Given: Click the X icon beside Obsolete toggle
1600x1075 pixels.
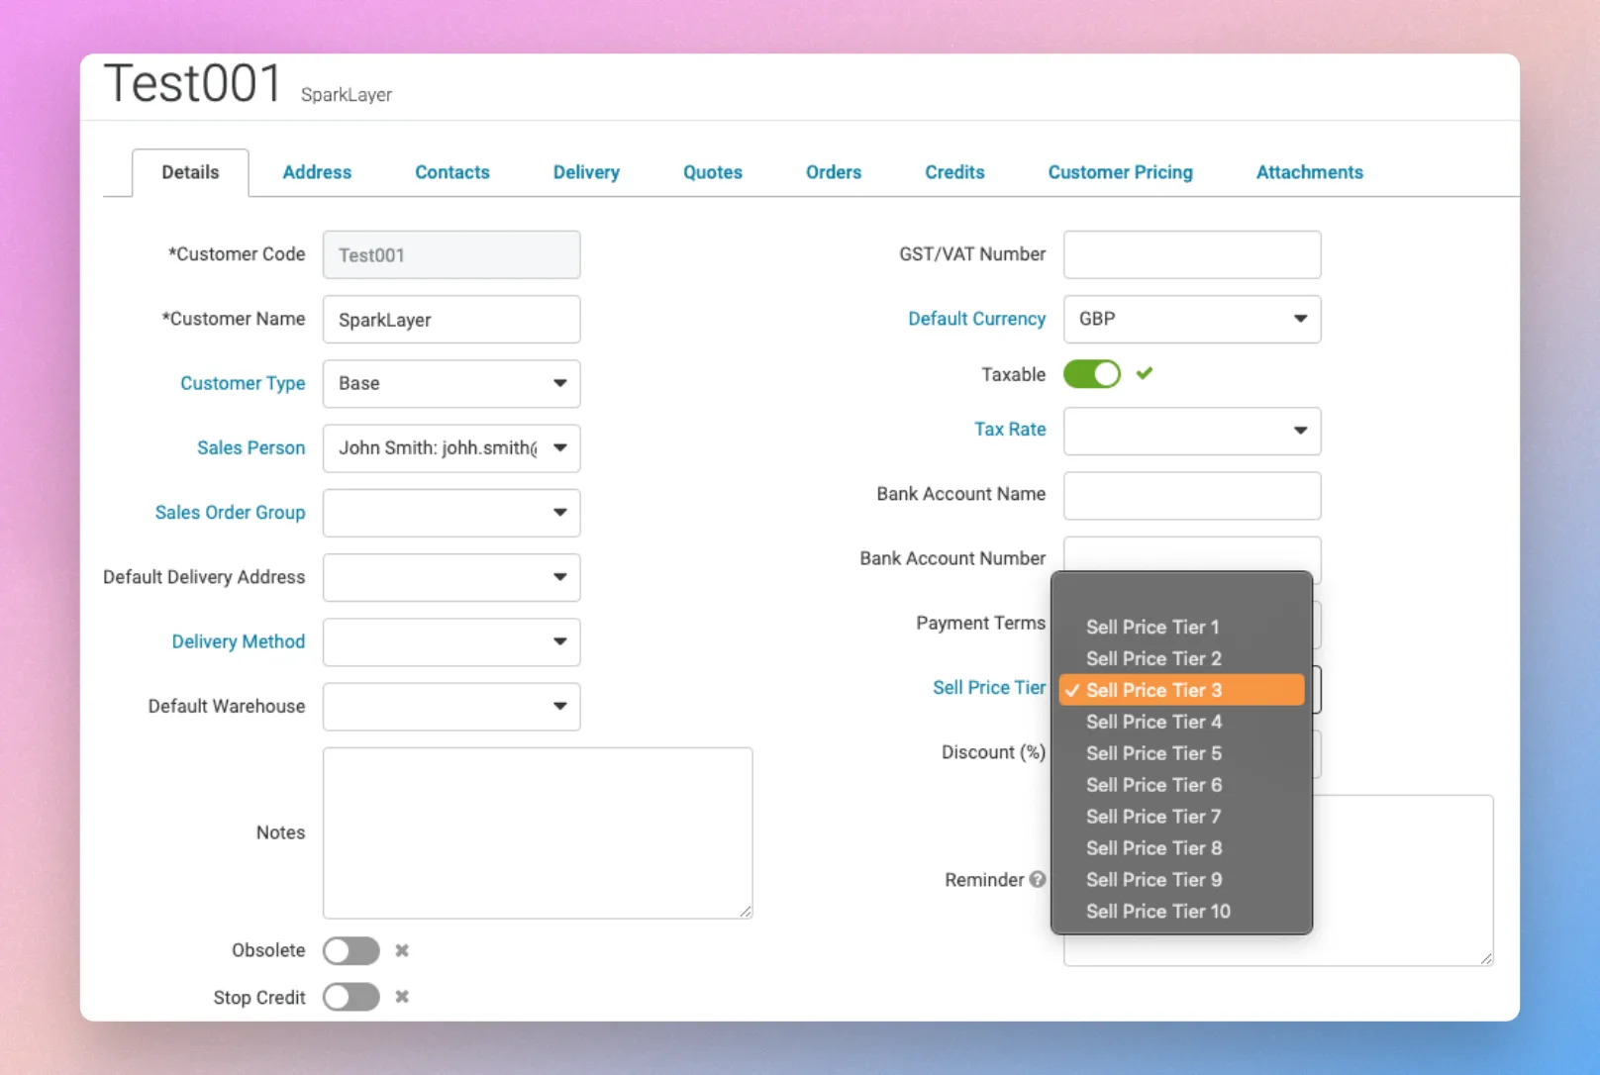Looking at the screenshot, I should [x=402, y=950].
